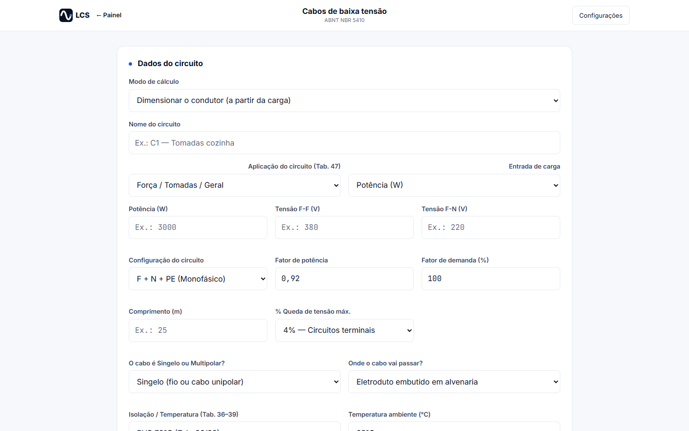This screenshot has width=689, height=431.
Task: Focus the Comprimento (m) input field
Action: (198, 330)
